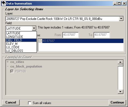The height and width of the screenshot is (107, 128).
Task: Pick LU_DBLOSS from the field list
Action: tap(21, 51)
